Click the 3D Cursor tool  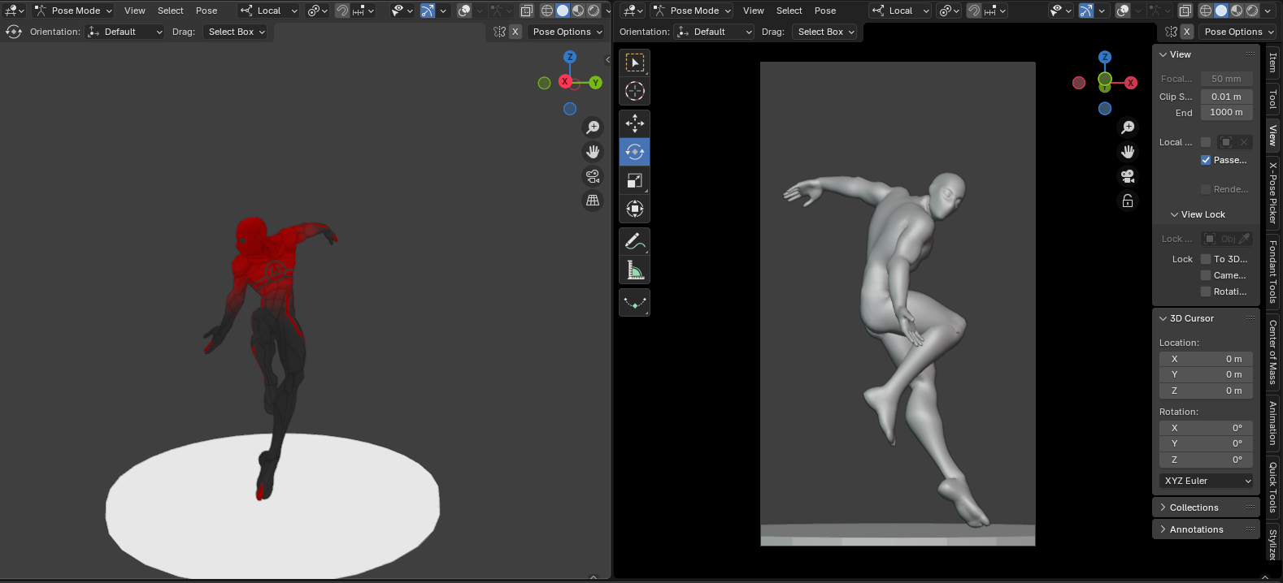click(x=634, y=91)
